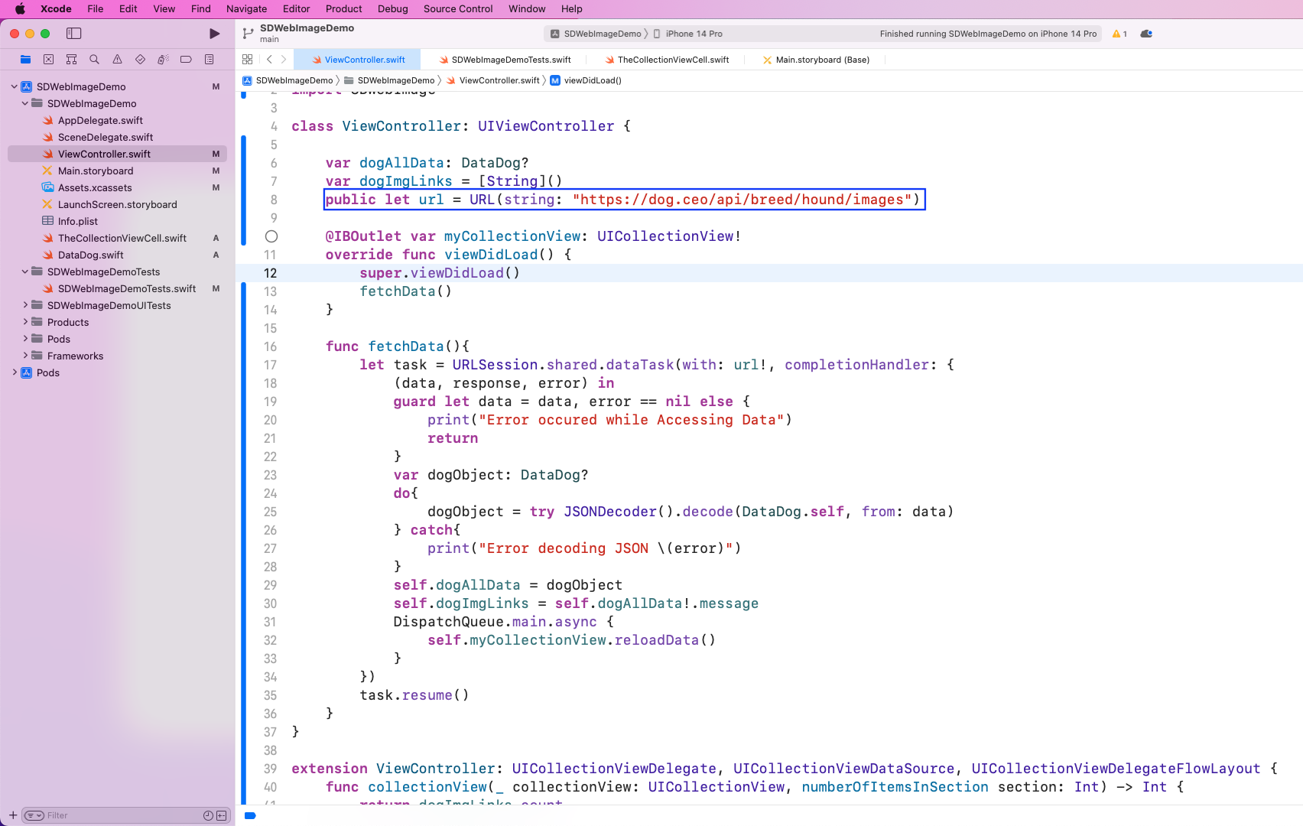Collapse the SDWebImageDemo group folder
The image size is (1303, 826).
[25, 103]
